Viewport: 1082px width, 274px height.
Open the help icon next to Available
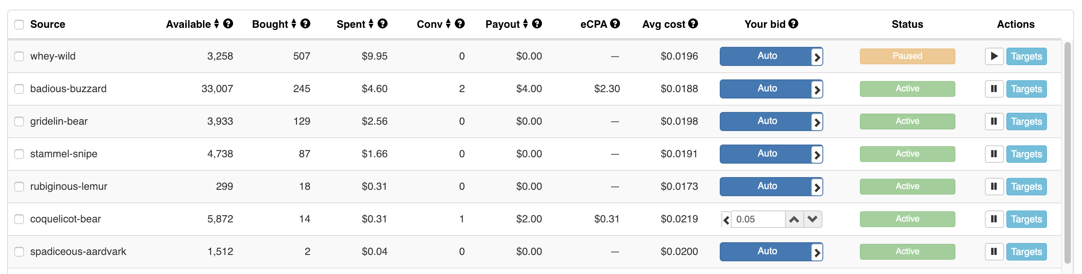click(228, 24)
